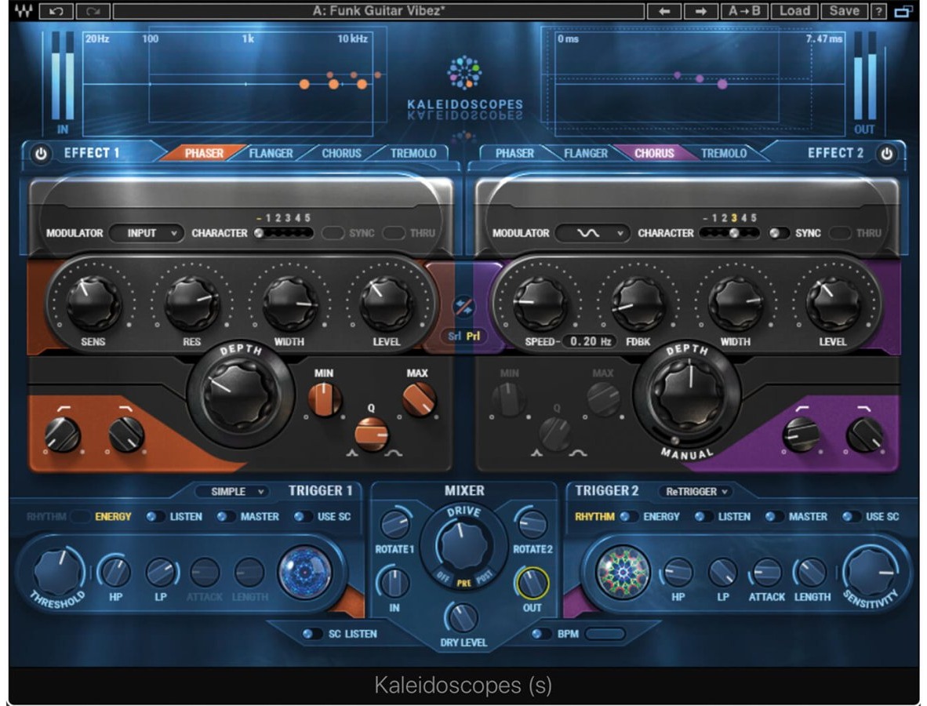Image resolution: width=927 pixels, height=706 pixels.
Task: Toggle Effect 1 power button
Action: tap(41, 154)
